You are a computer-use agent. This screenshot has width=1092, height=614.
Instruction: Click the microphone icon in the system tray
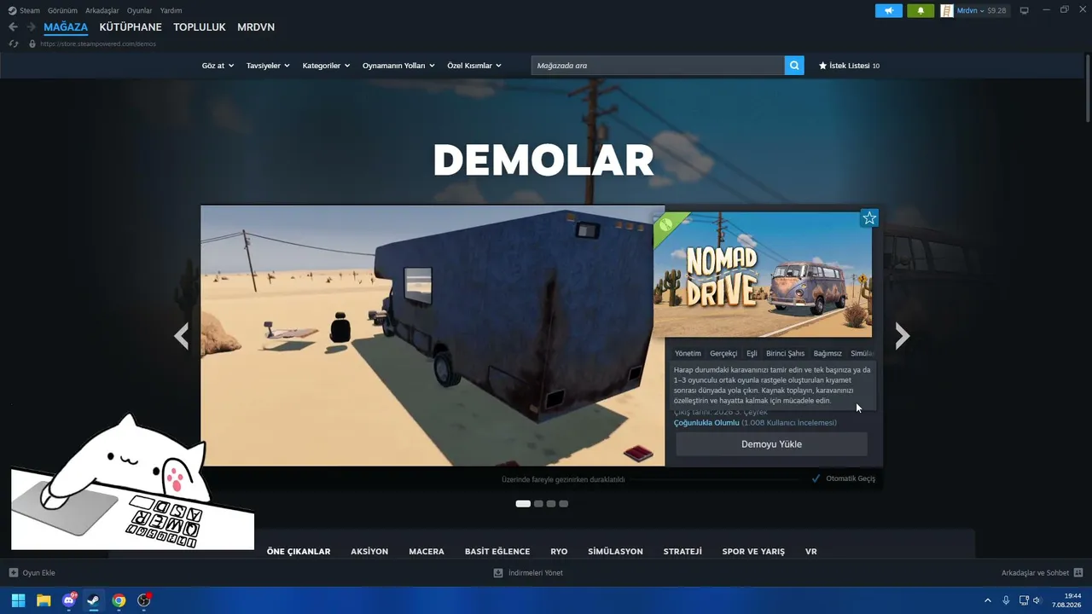(x=1006, y=600)
